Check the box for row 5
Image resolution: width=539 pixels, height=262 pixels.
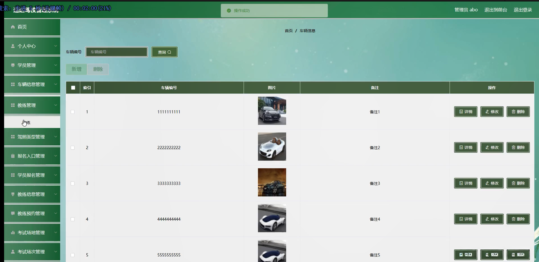pyautogui.click(x=73, y=255)
